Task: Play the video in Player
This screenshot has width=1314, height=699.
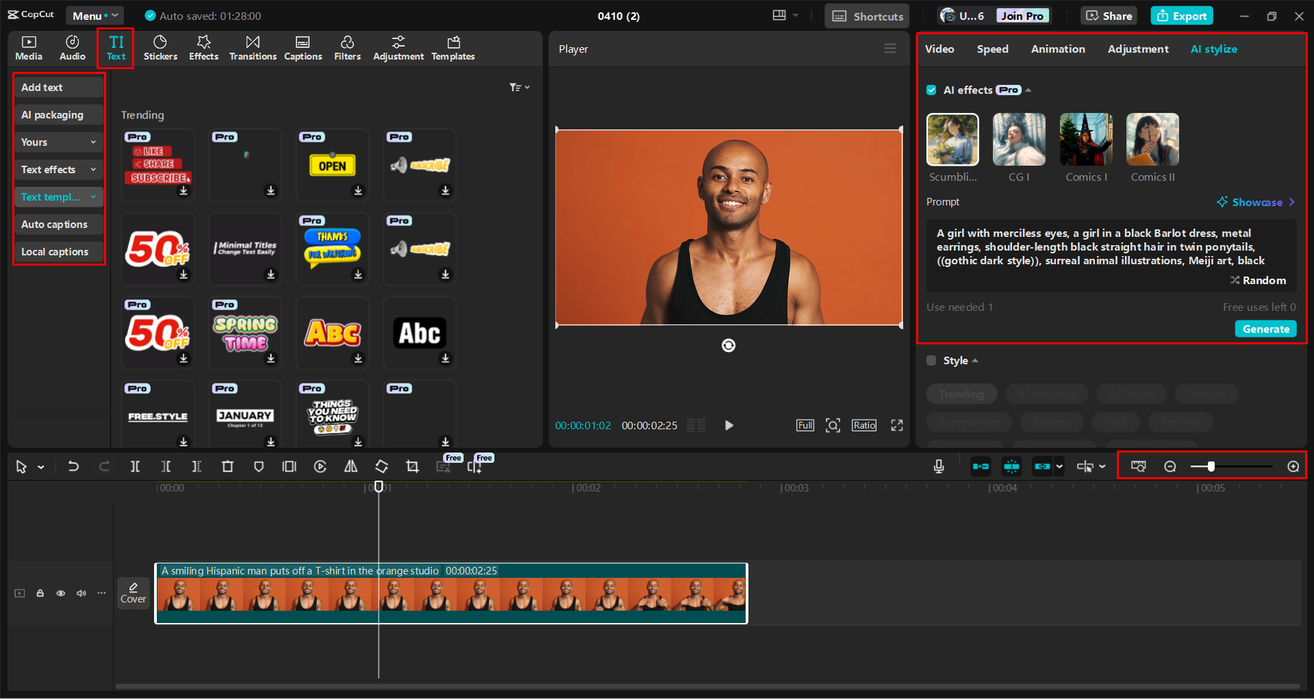Action: click(x=729, y=425)
